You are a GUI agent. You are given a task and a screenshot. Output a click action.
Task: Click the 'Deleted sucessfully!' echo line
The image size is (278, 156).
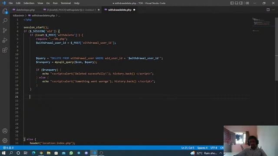click(x=98, y=74)
